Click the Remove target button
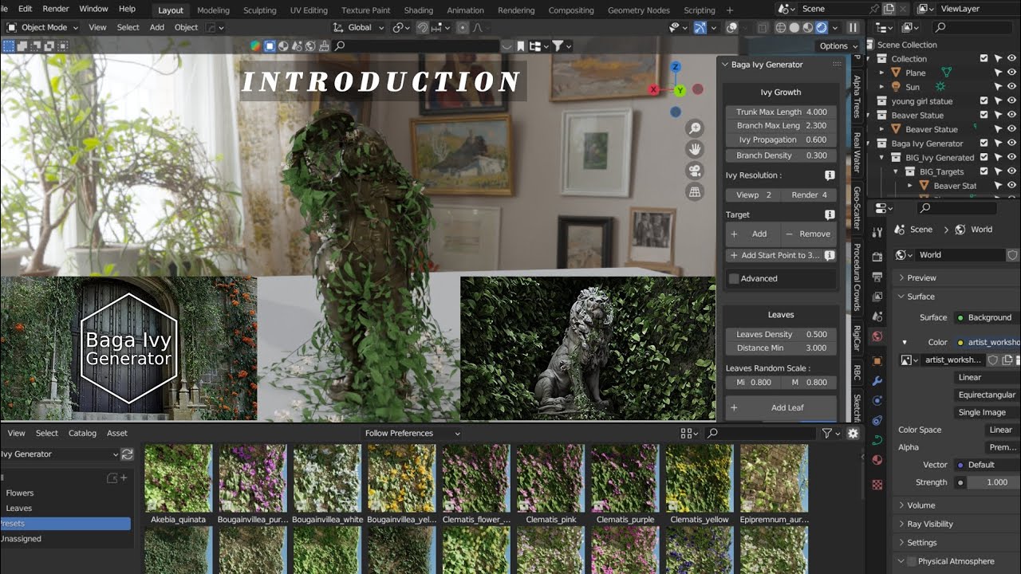The width and height of the screenshot is (1021, 574). [x=808, y=234]
